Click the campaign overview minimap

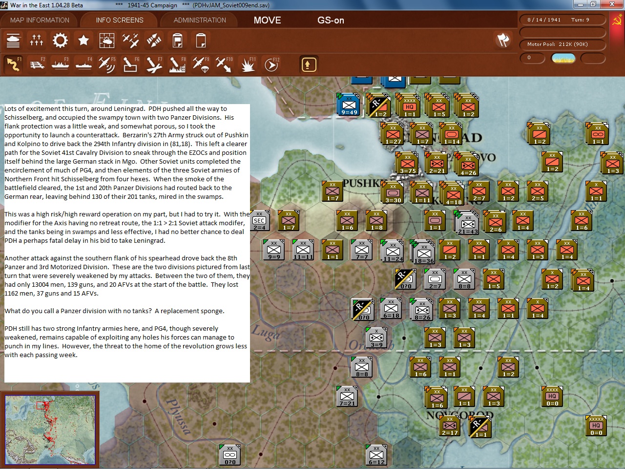click(x=50, y=429)
